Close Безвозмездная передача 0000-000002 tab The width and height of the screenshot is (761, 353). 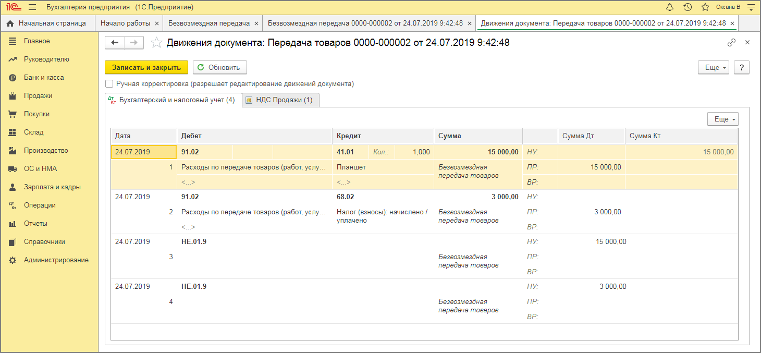pos(469,24)
